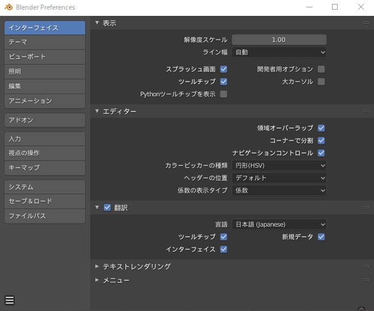Screen dimensions: 374x311
Task: Switch to the テーマ tab
Action: pyautogui.click(x=45, y=42)
